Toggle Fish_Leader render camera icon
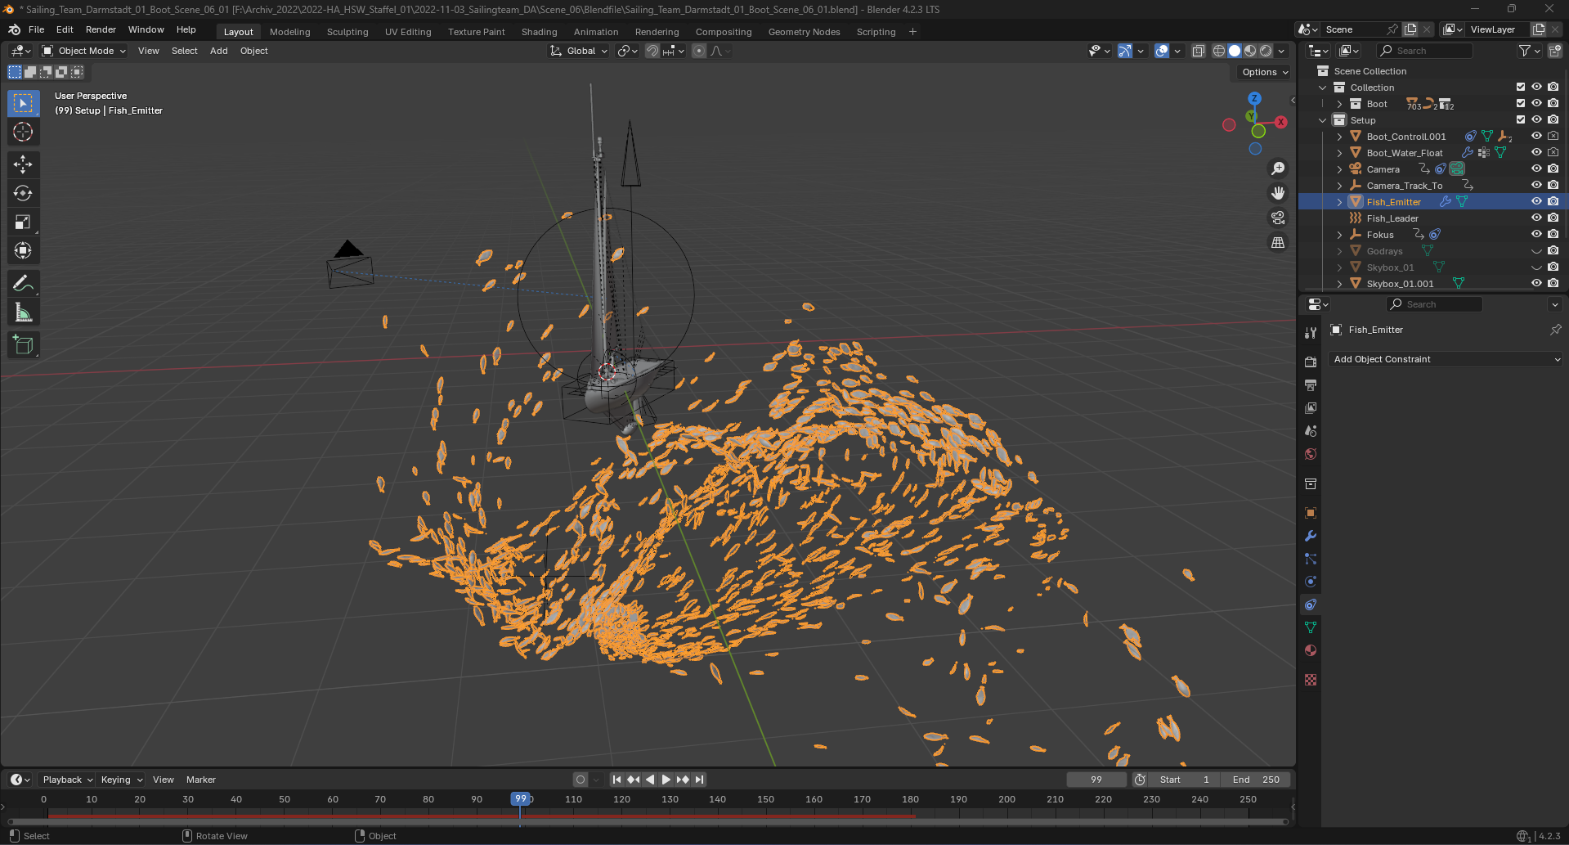The image size is (1569, 845). (1553, 218)
